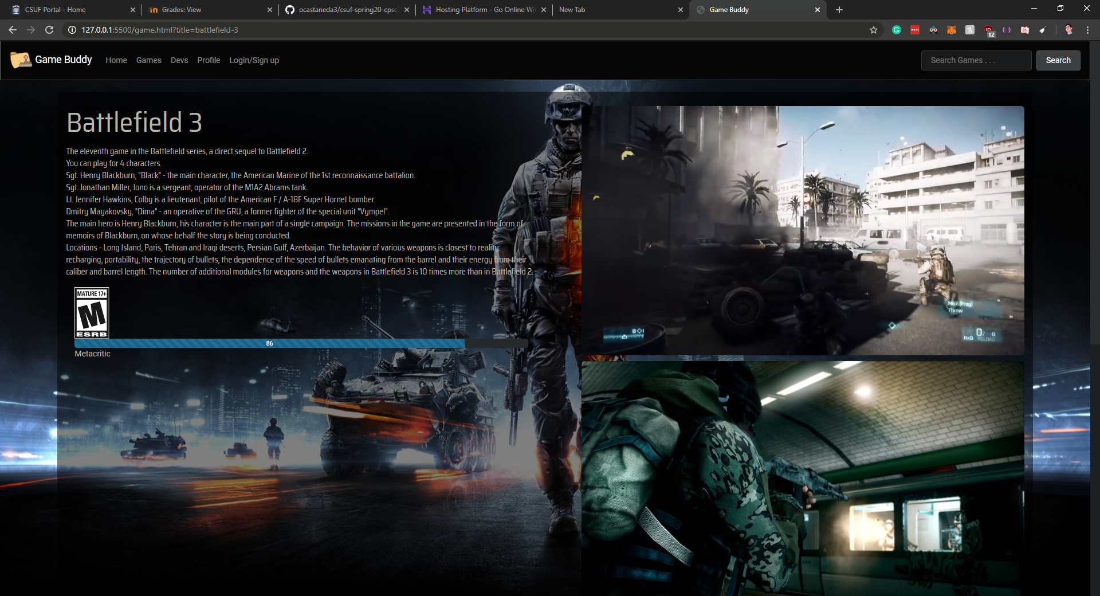Image resolution: width=1100 pixels, height=596 pixels.
Task: Open the Chrome three-dot menu
Action: [x=1087, y=30]
